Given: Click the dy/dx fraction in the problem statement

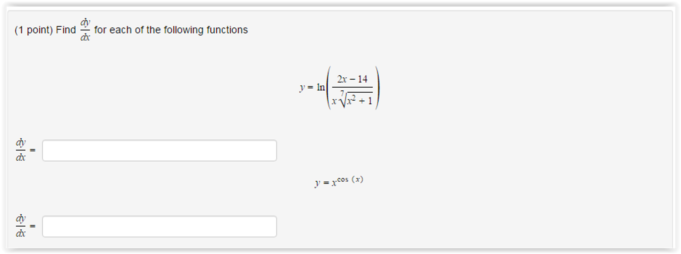Looking at the screenshot, I should click(x=86, y=30).
